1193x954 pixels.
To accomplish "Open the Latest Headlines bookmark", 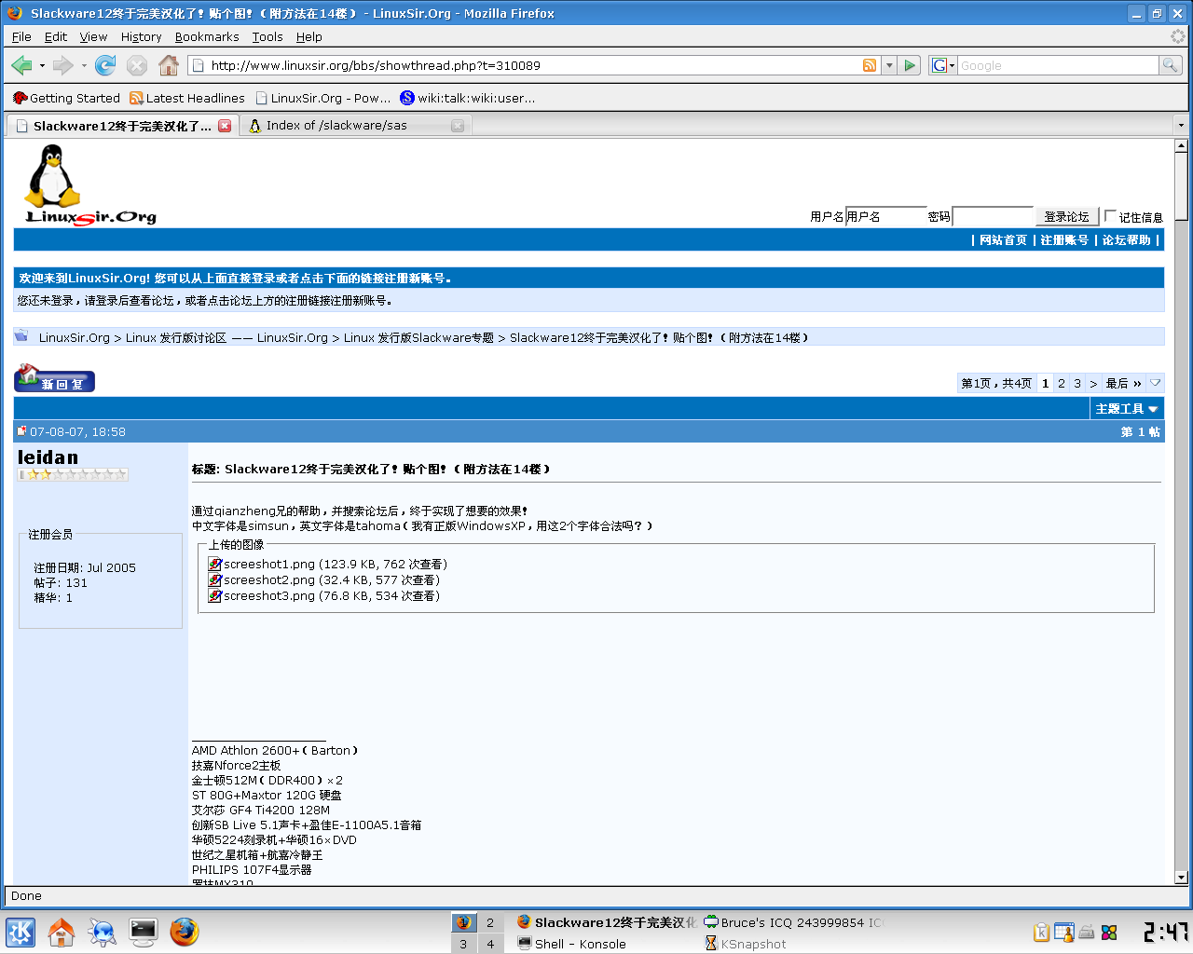I will click(x=187, y=98).
